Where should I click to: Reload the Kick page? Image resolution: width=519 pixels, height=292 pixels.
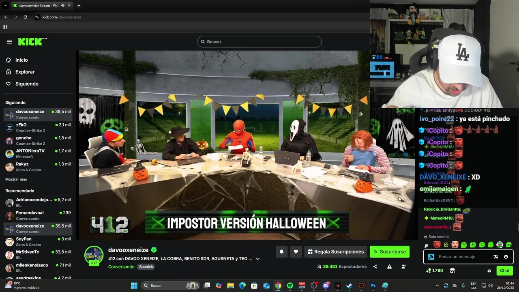tap(25, 17)
